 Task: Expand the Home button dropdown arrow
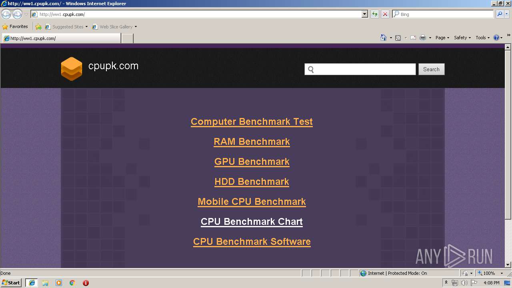[x=391, y=38]
